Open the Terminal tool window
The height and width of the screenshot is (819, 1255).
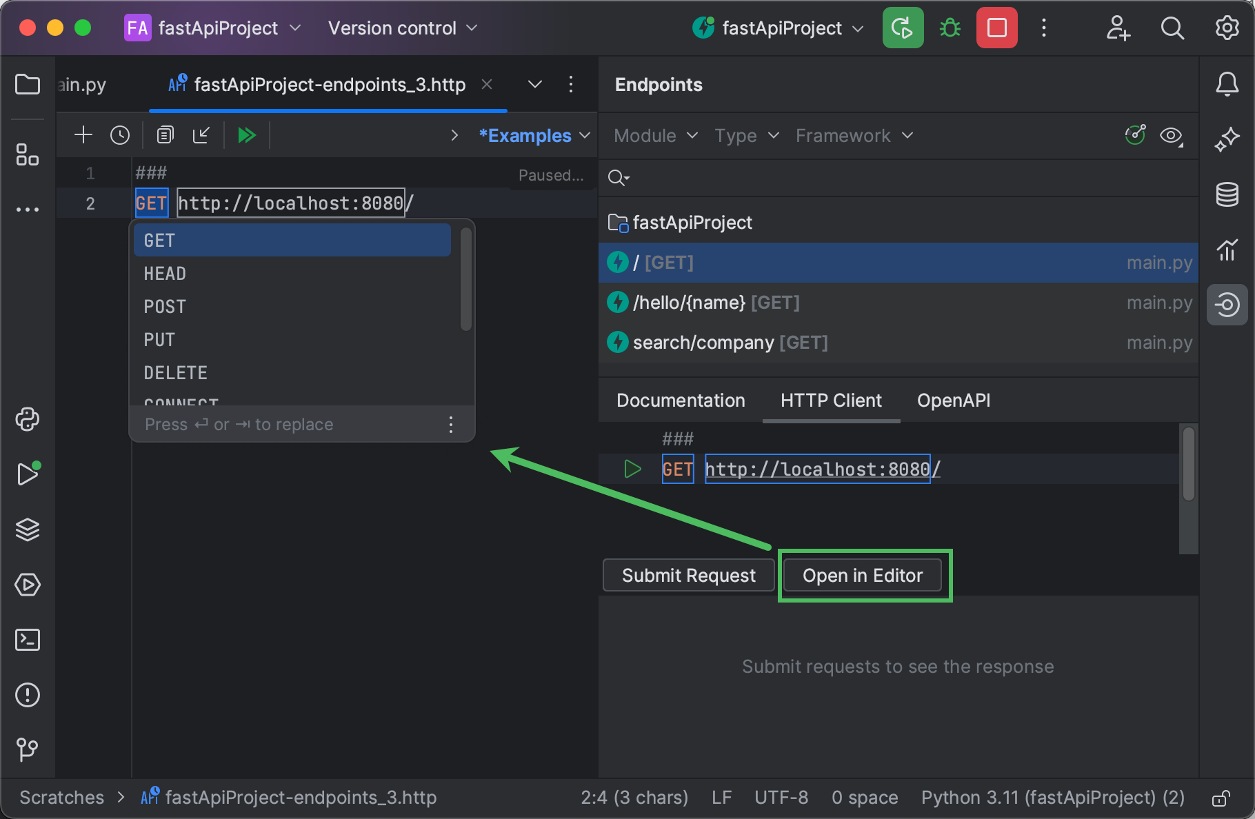coord(28,640)
